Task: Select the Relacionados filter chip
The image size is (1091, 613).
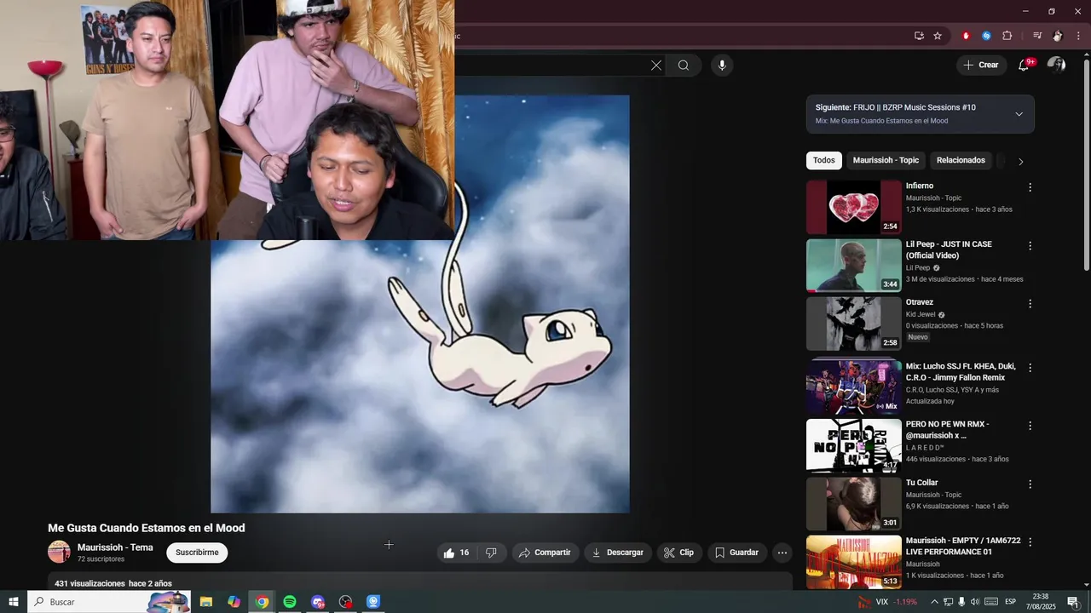Action: click(x=961, y=160)
